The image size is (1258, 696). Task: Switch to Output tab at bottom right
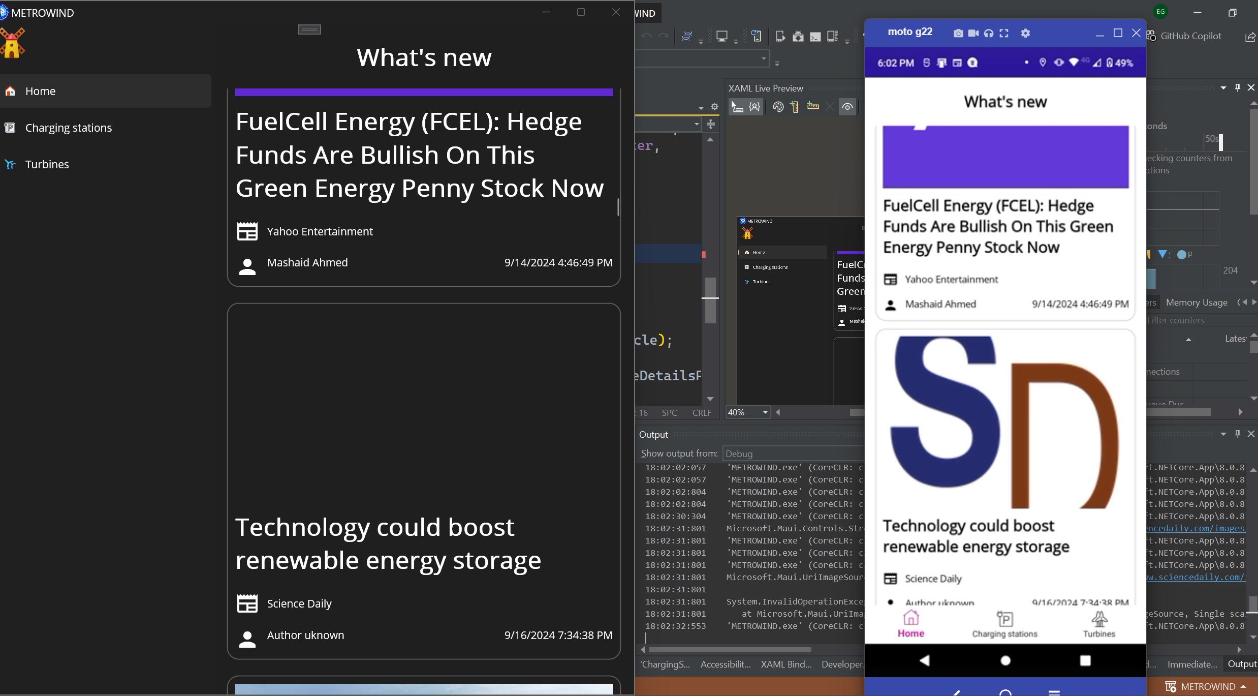click(x=1242, y=664)
